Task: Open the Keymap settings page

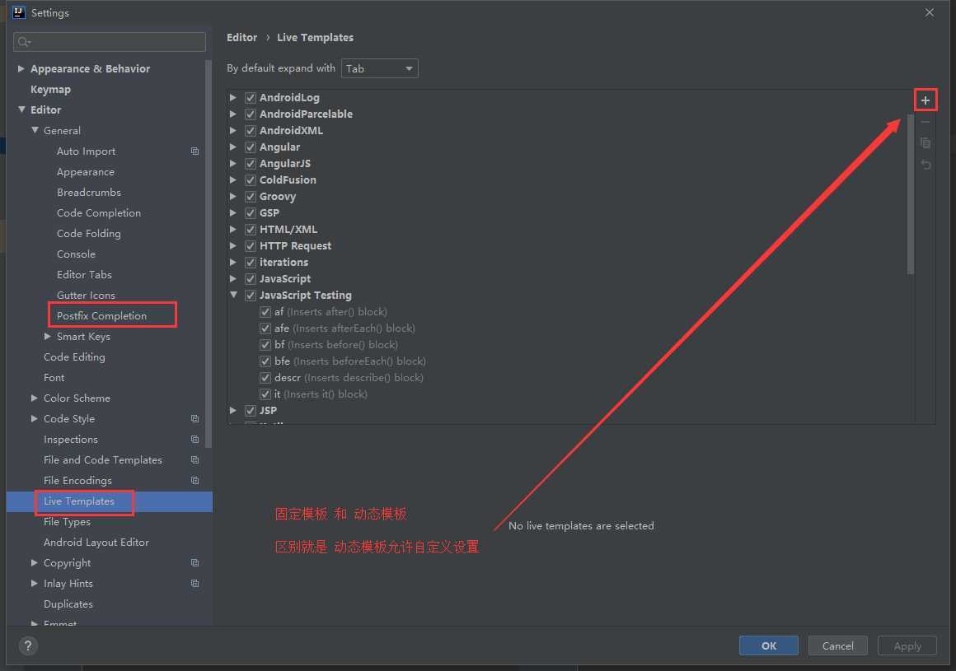Action: (50, 90)
